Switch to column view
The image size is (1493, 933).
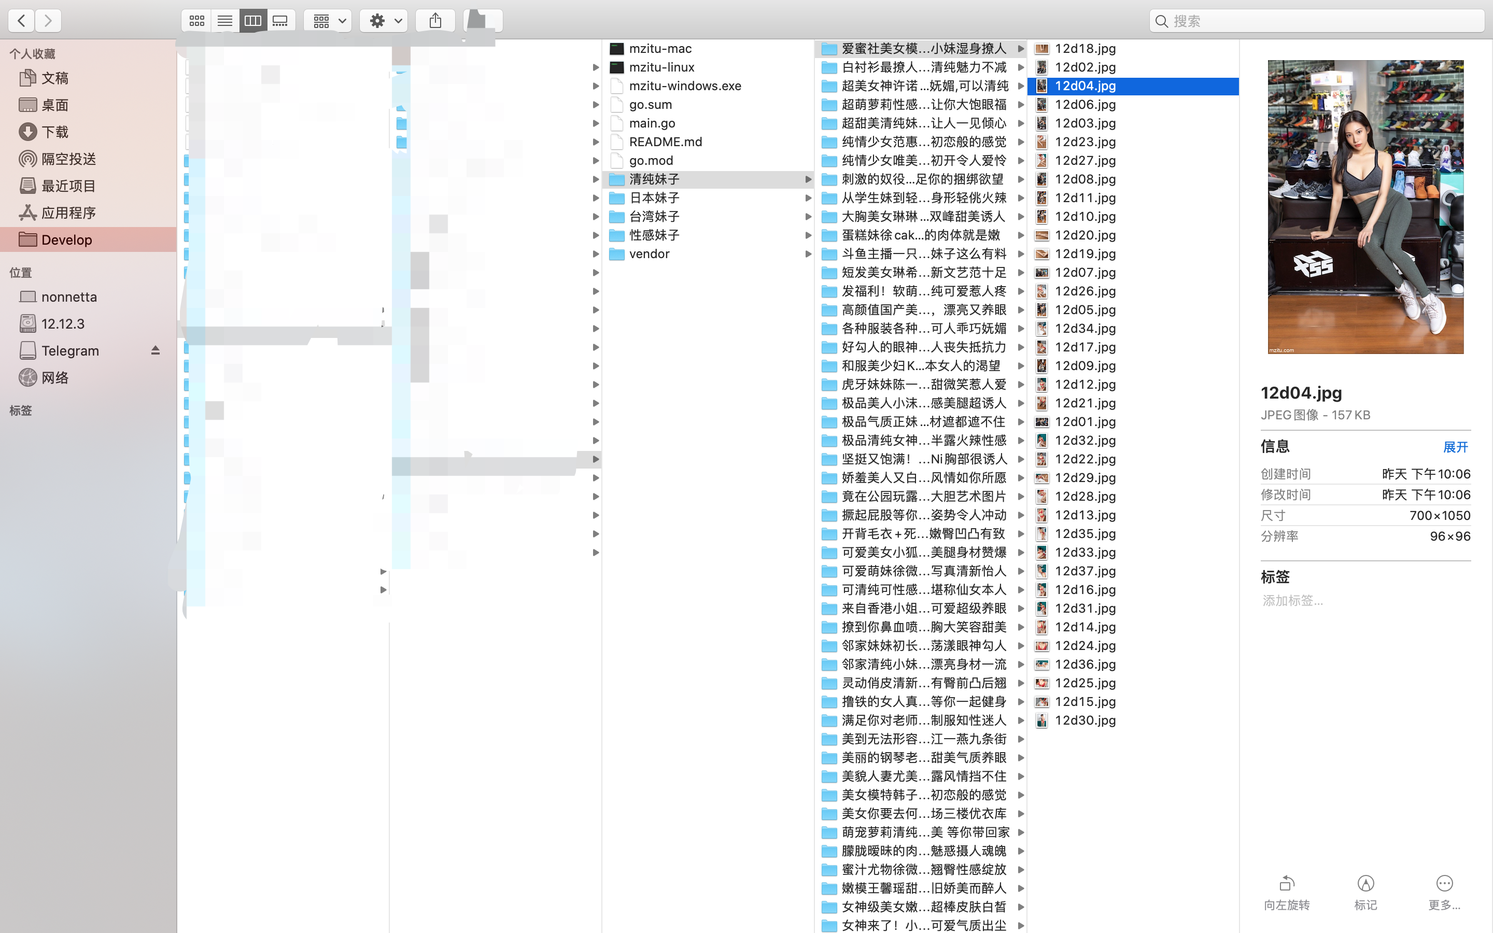pos(253,21)
